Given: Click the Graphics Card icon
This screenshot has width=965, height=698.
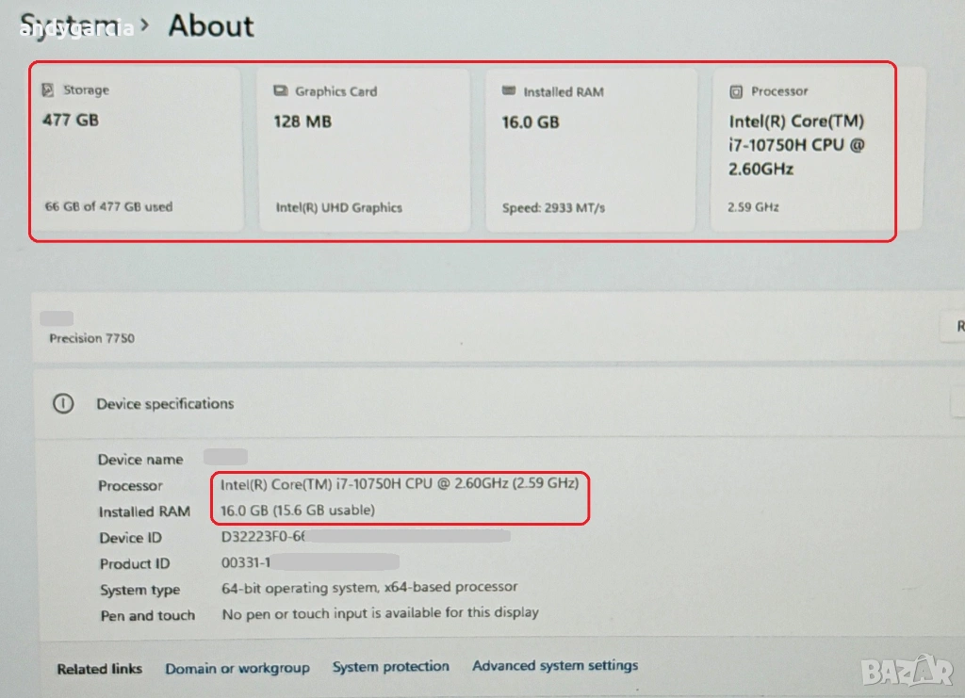Looking at the screenshot, I should pos(280,91).
